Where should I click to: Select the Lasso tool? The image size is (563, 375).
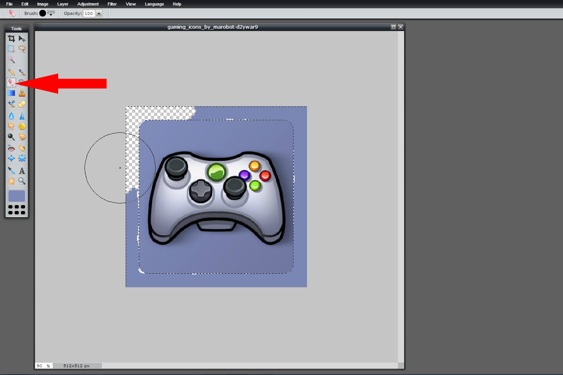22,49
